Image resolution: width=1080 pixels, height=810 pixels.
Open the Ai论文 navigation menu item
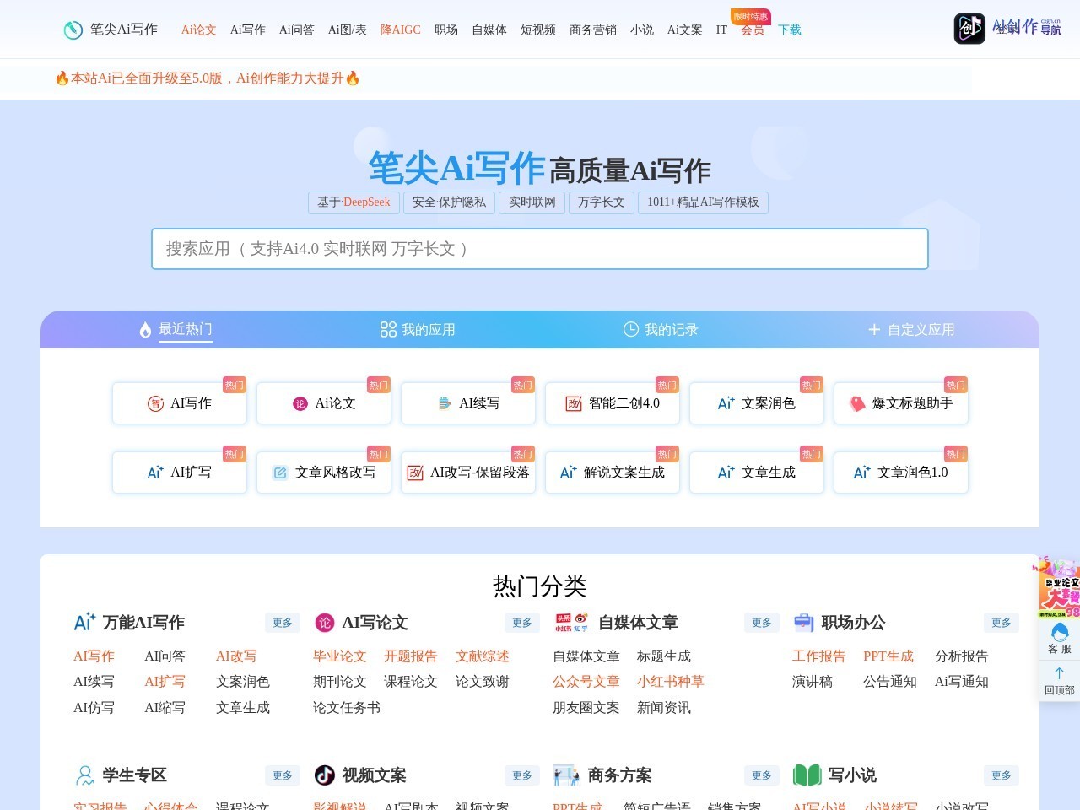[x=199, y=30]
